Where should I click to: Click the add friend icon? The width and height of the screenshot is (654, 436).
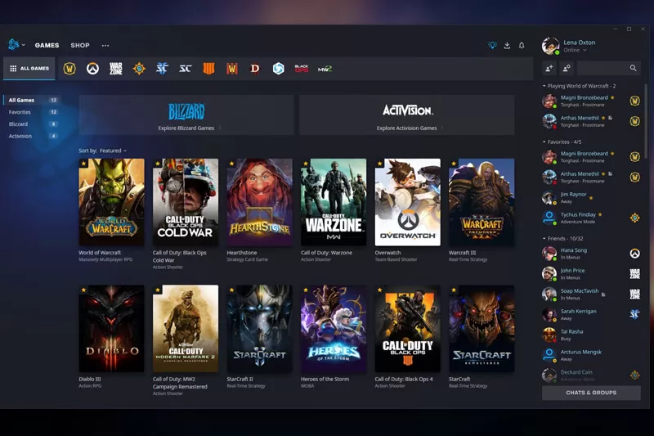click(549, 68)
